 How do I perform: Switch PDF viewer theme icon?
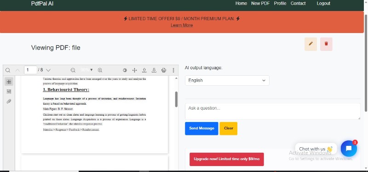click(x=125, y=70)
